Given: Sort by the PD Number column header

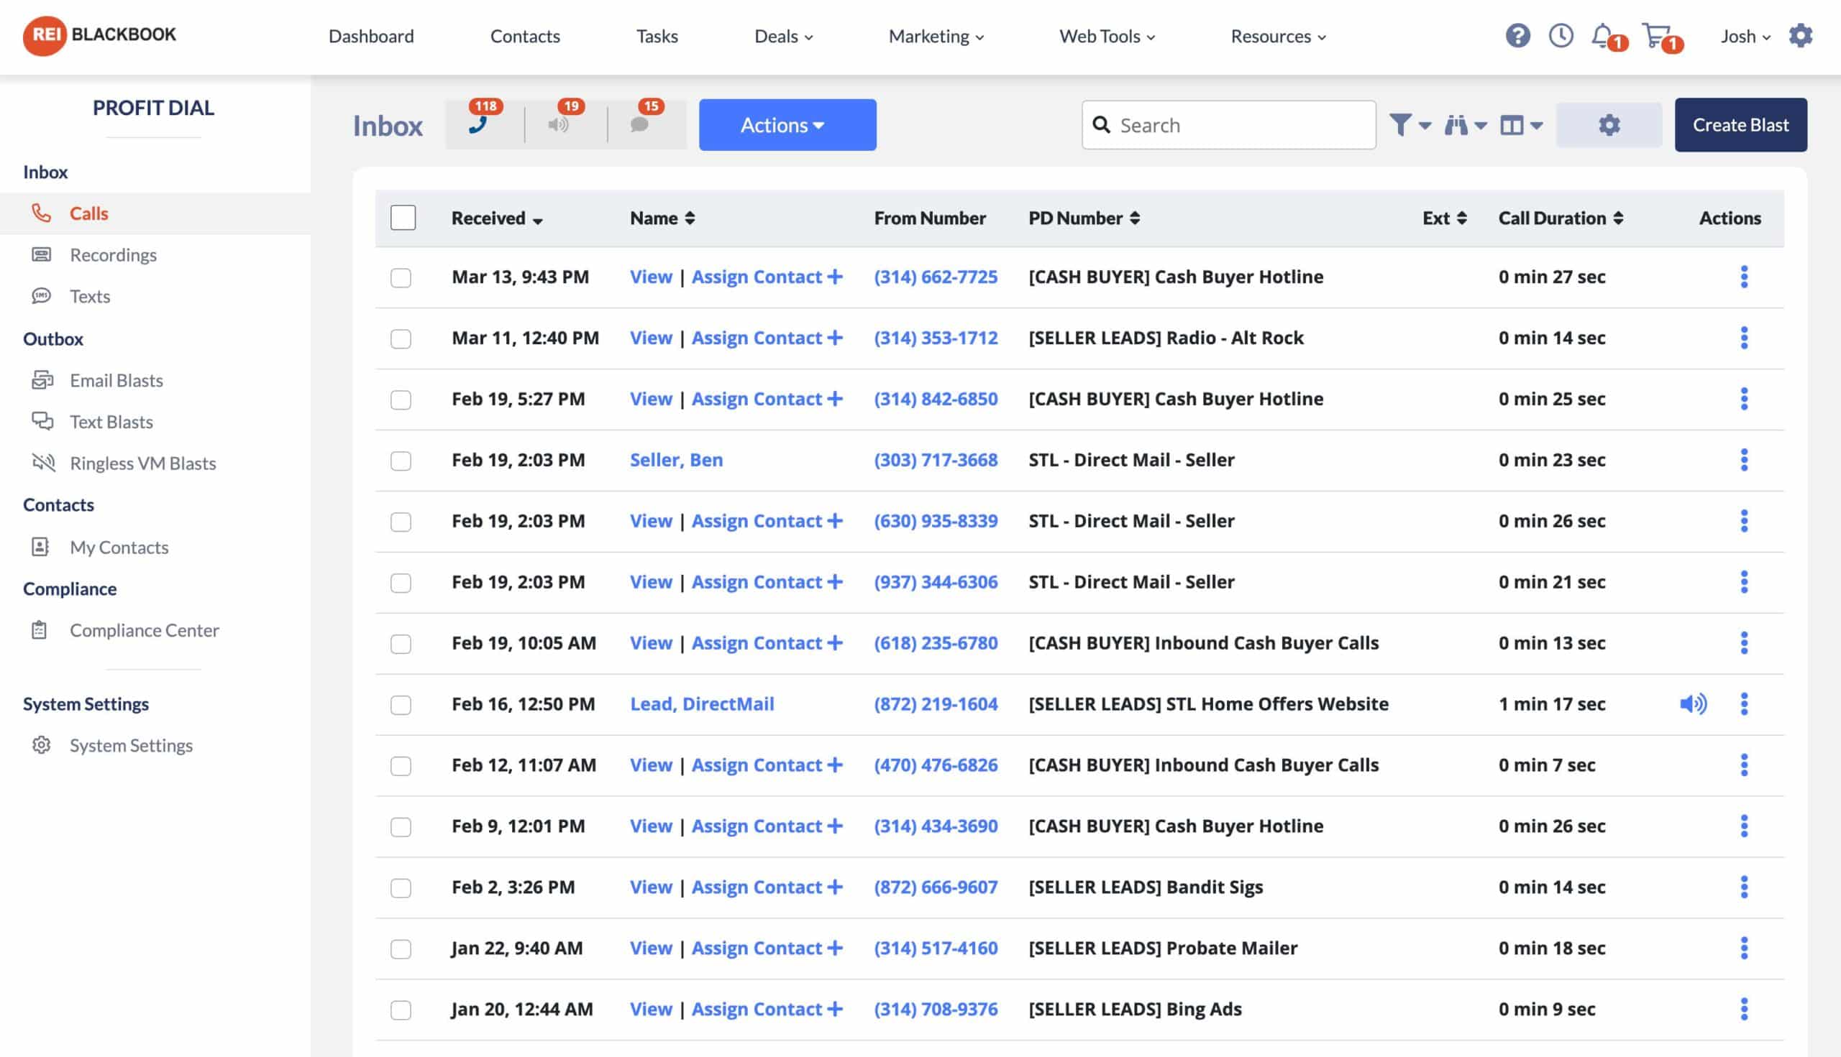Looking at the screenshot, I should 1084,218.
